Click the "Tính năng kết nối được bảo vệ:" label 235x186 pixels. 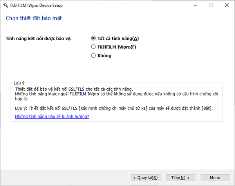click(x=39, y=38)
